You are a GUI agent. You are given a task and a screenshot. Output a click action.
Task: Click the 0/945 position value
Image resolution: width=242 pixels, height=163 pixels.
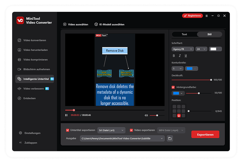[x=218, y=111]
